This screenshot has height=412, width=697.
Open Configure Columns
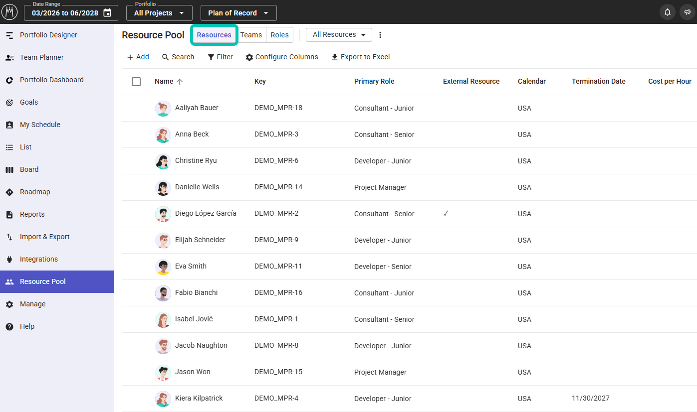pos(282,57)
